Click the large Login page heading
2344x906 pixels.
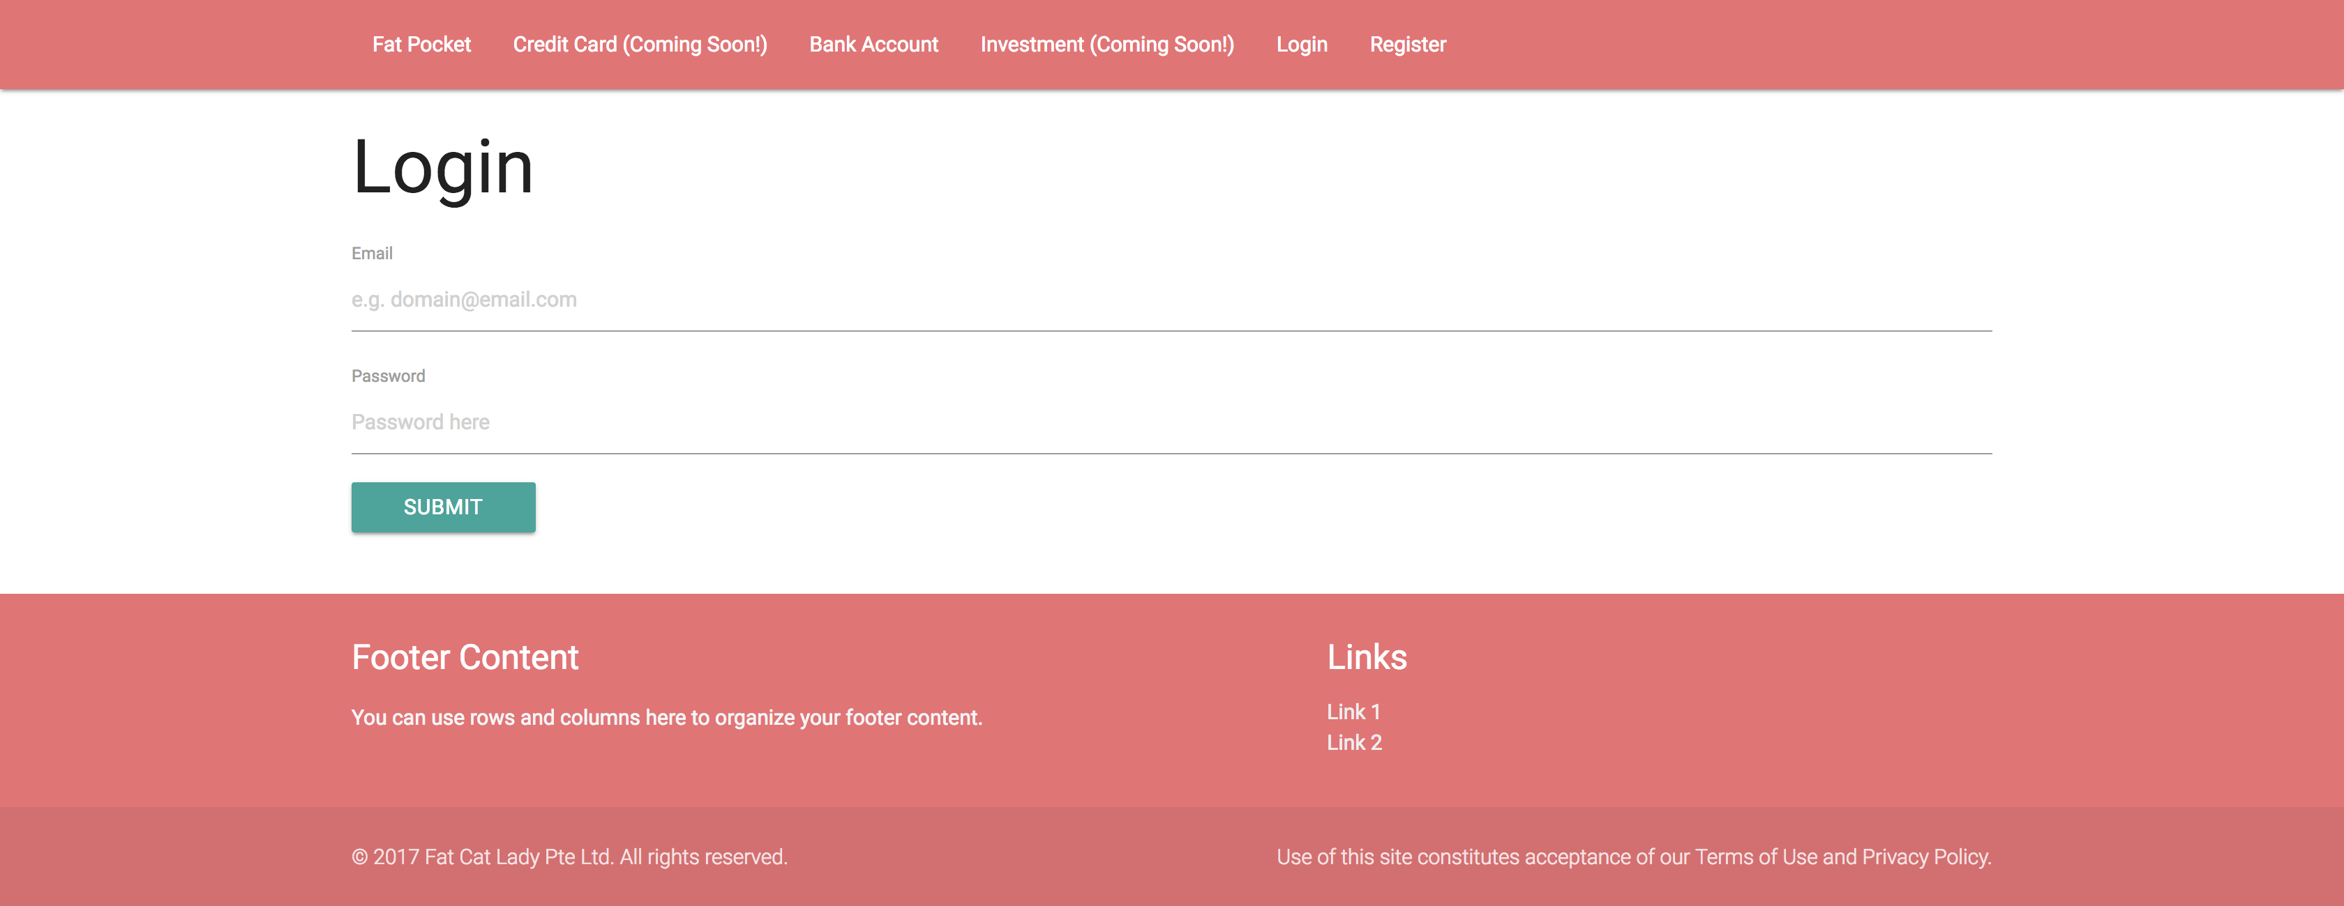coord(442,168)
